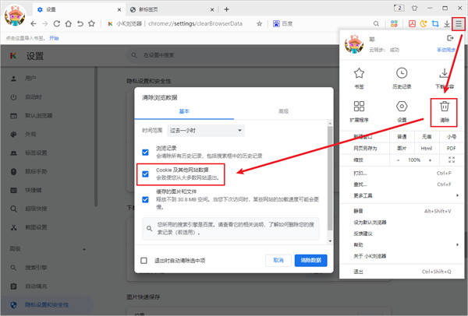Open the hamburger main menu
468x316 pixels.
click(x=459, y=24)
